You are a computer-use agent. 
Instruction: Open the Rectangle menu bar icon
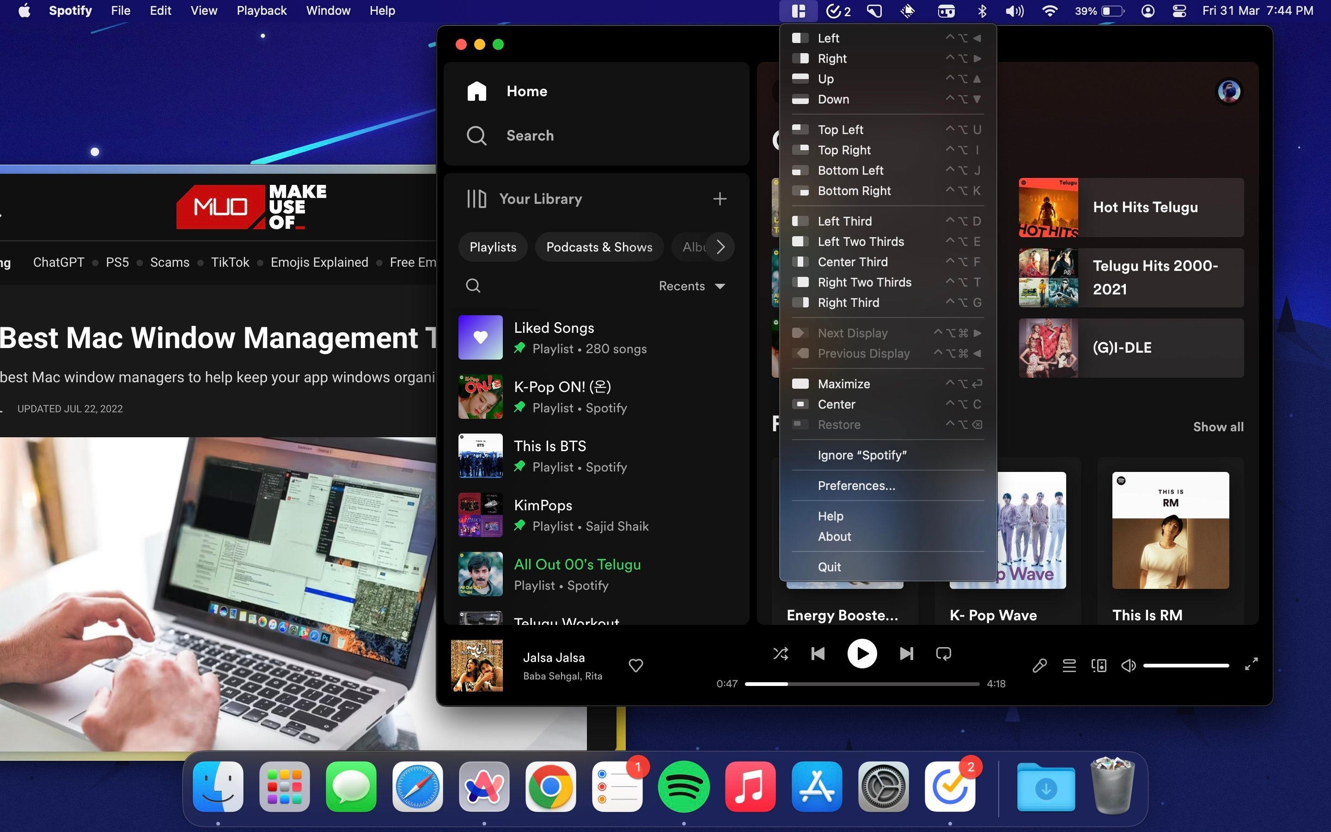point(799,11)
